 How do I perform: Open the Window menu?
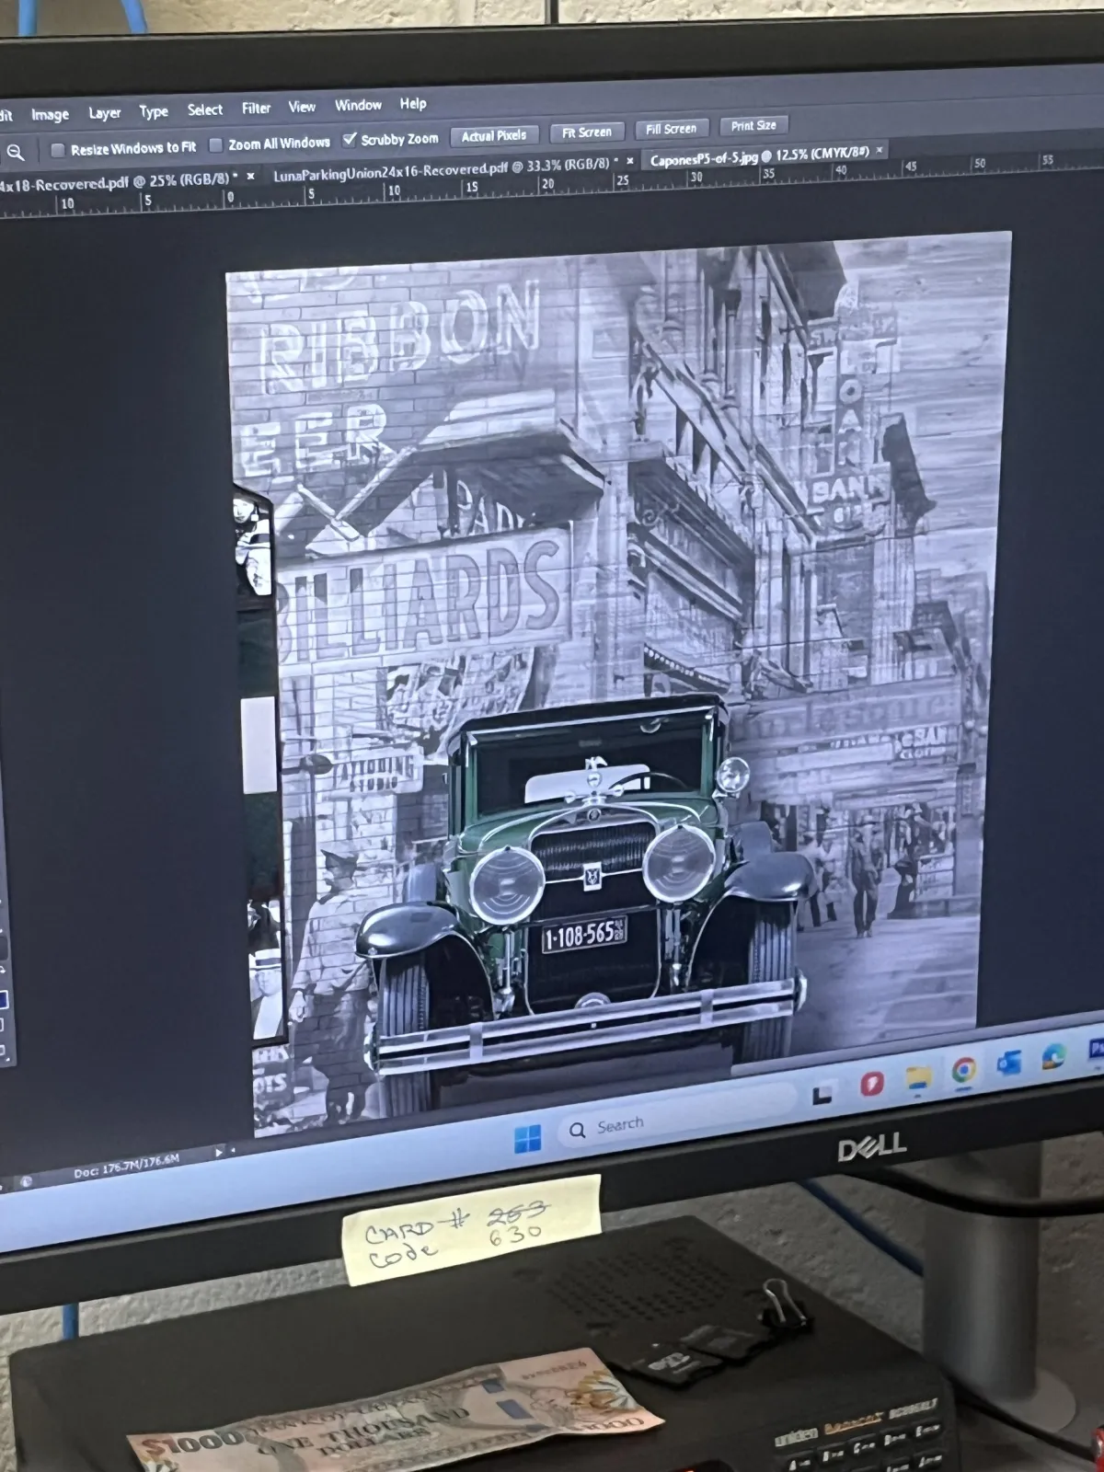point(358,105)
